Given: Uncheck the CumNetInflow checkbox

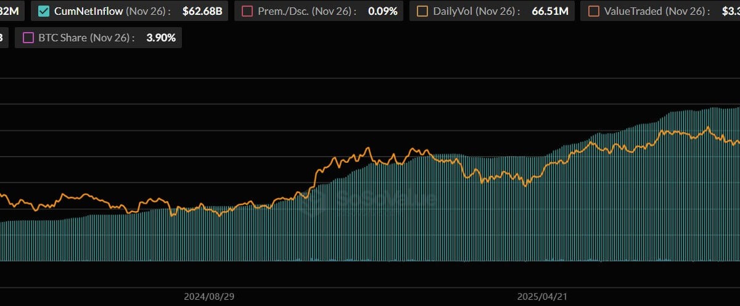Looking at the screenshot, I should click(x=44, y=11).
